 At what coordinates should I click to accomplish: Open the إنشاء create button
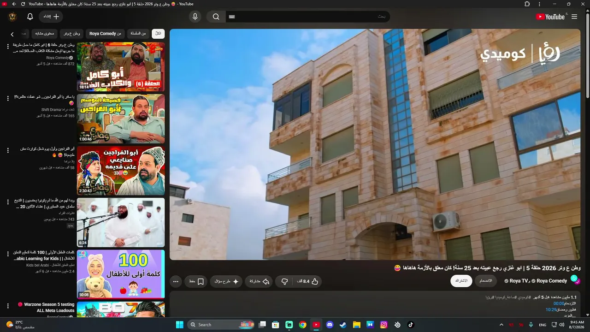(x=51, y=17)
